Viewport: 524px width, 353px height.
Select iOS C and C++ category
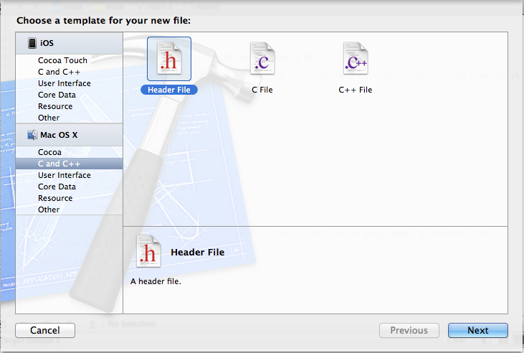59,72
